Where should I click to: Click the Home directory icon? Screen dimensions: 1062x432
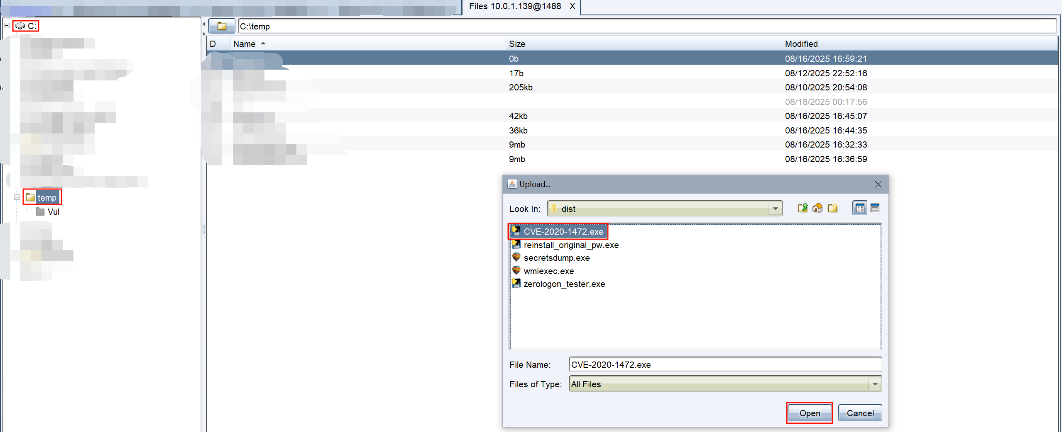817,208
